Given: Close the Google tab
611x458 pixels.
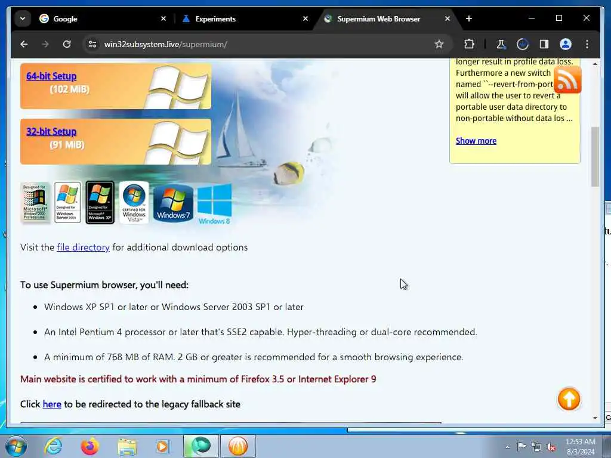Looking at the screenshot, I should 163,18.
